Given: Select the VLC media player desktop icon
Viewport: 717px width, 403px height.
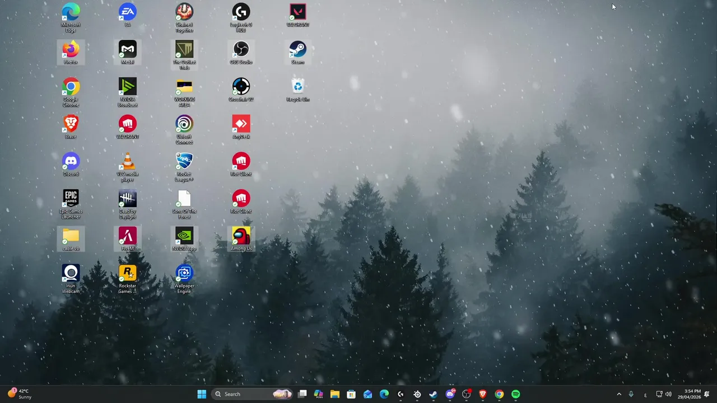Looking at the screenshot, I should [128, 167].
